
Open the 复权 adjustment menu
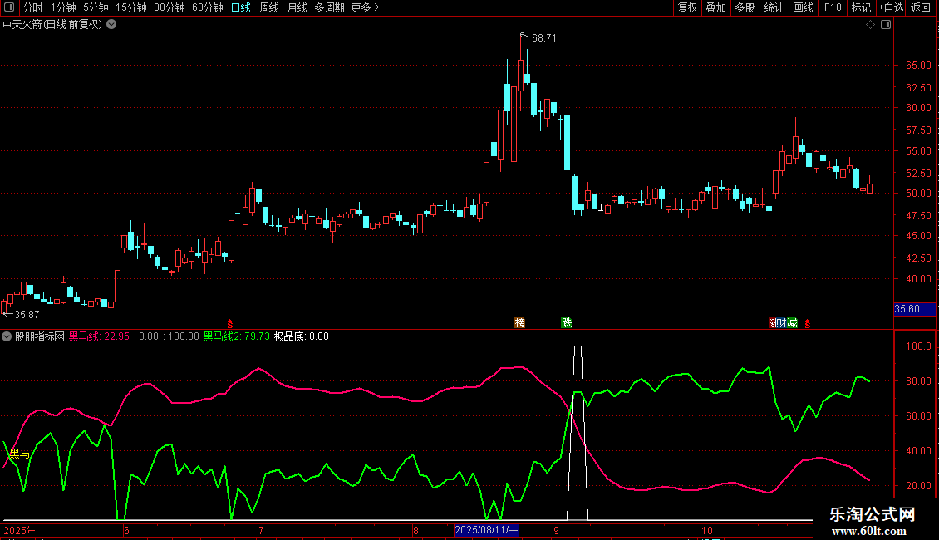(x=687, y=7)
